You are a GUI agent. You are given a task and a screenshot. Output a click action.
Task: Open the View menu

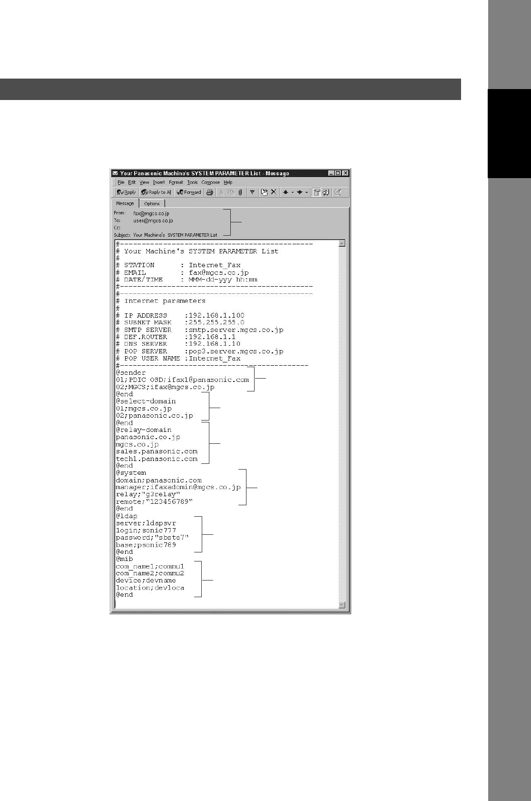click(x=144, y=182)
